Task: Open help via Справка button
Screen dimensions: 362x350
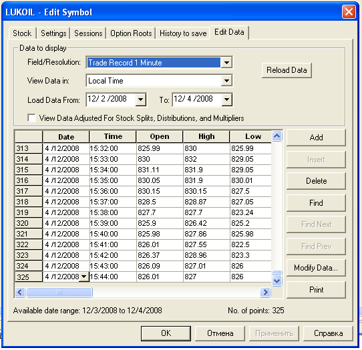Action: (x=328, y=333)
